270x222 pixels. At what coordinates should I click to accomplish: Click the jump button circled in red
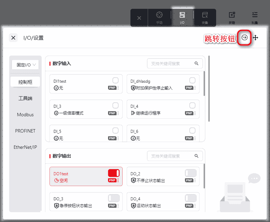point(245,38)
